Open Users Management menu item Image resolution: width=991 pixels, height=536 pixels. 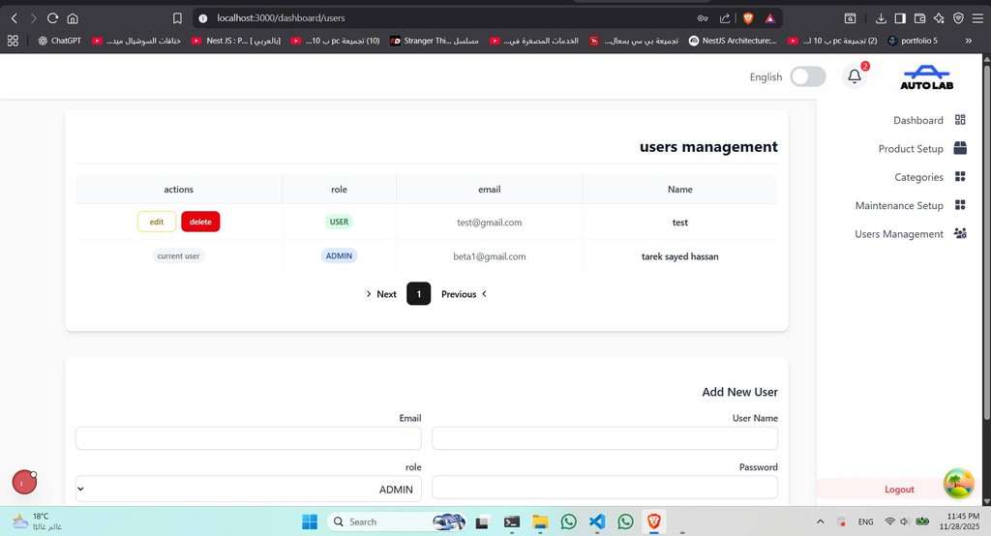click(899, 234)
